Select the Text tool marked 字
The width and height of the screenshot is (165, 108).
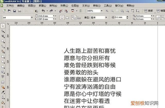tap(3, 77)
